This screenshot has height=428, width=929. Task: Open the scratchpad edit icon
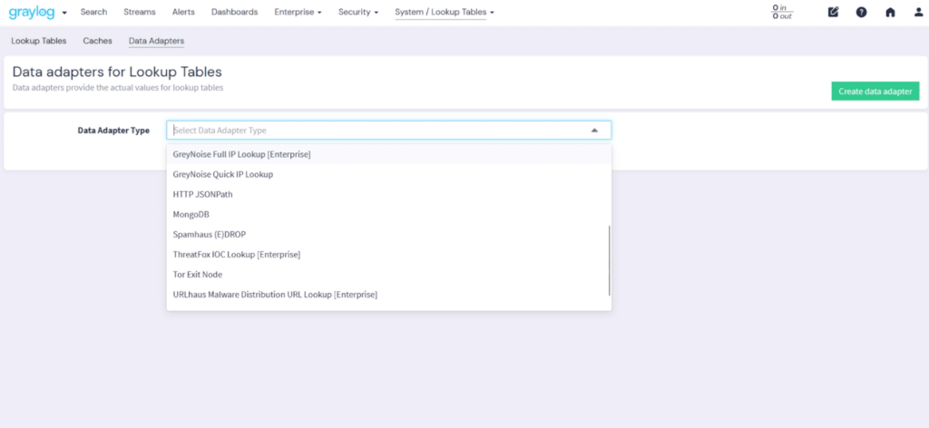click(x=834, y=12)
